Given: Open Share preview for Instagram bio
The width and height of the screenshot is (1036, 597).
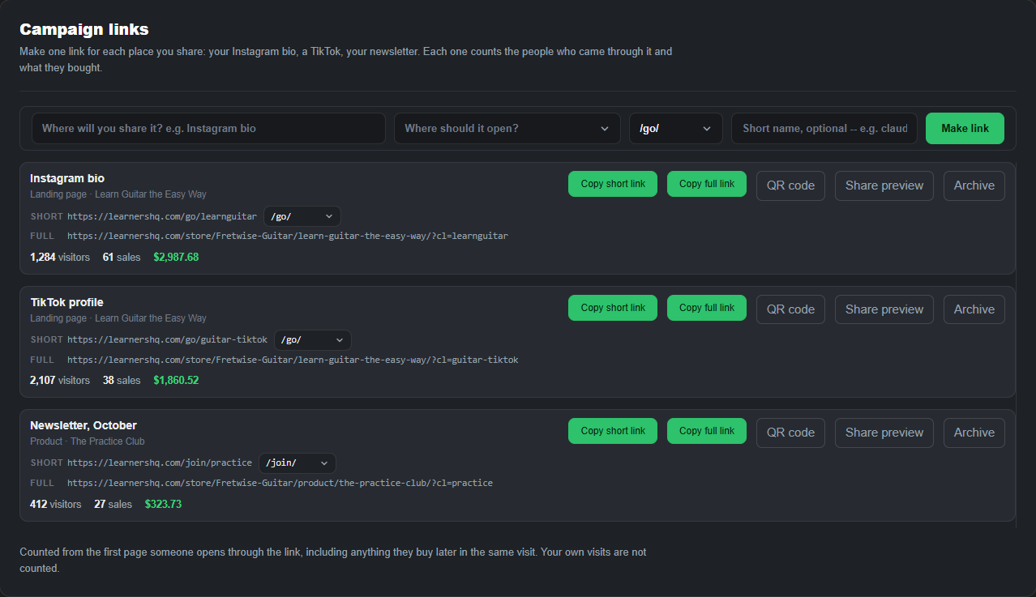Looking at the screenshot, I should point(884,185).
